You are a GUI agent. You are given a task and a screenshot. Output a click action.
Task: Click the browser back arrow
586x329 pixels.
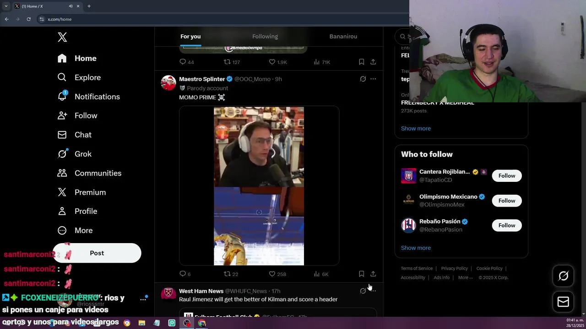tap(6, 19)
